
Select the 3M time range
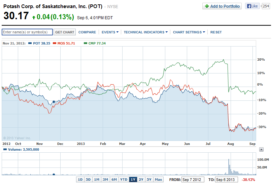(x=105, y=180)
